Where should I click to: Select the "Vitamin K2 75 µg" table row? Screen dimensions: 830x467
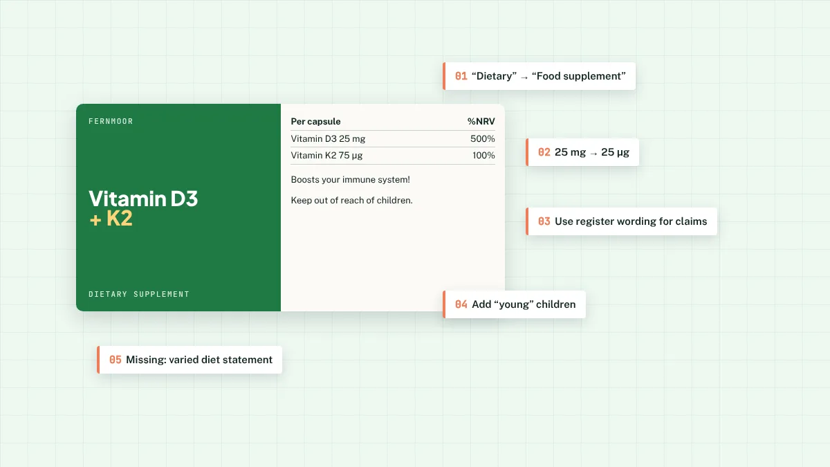(x=393, y=156)
